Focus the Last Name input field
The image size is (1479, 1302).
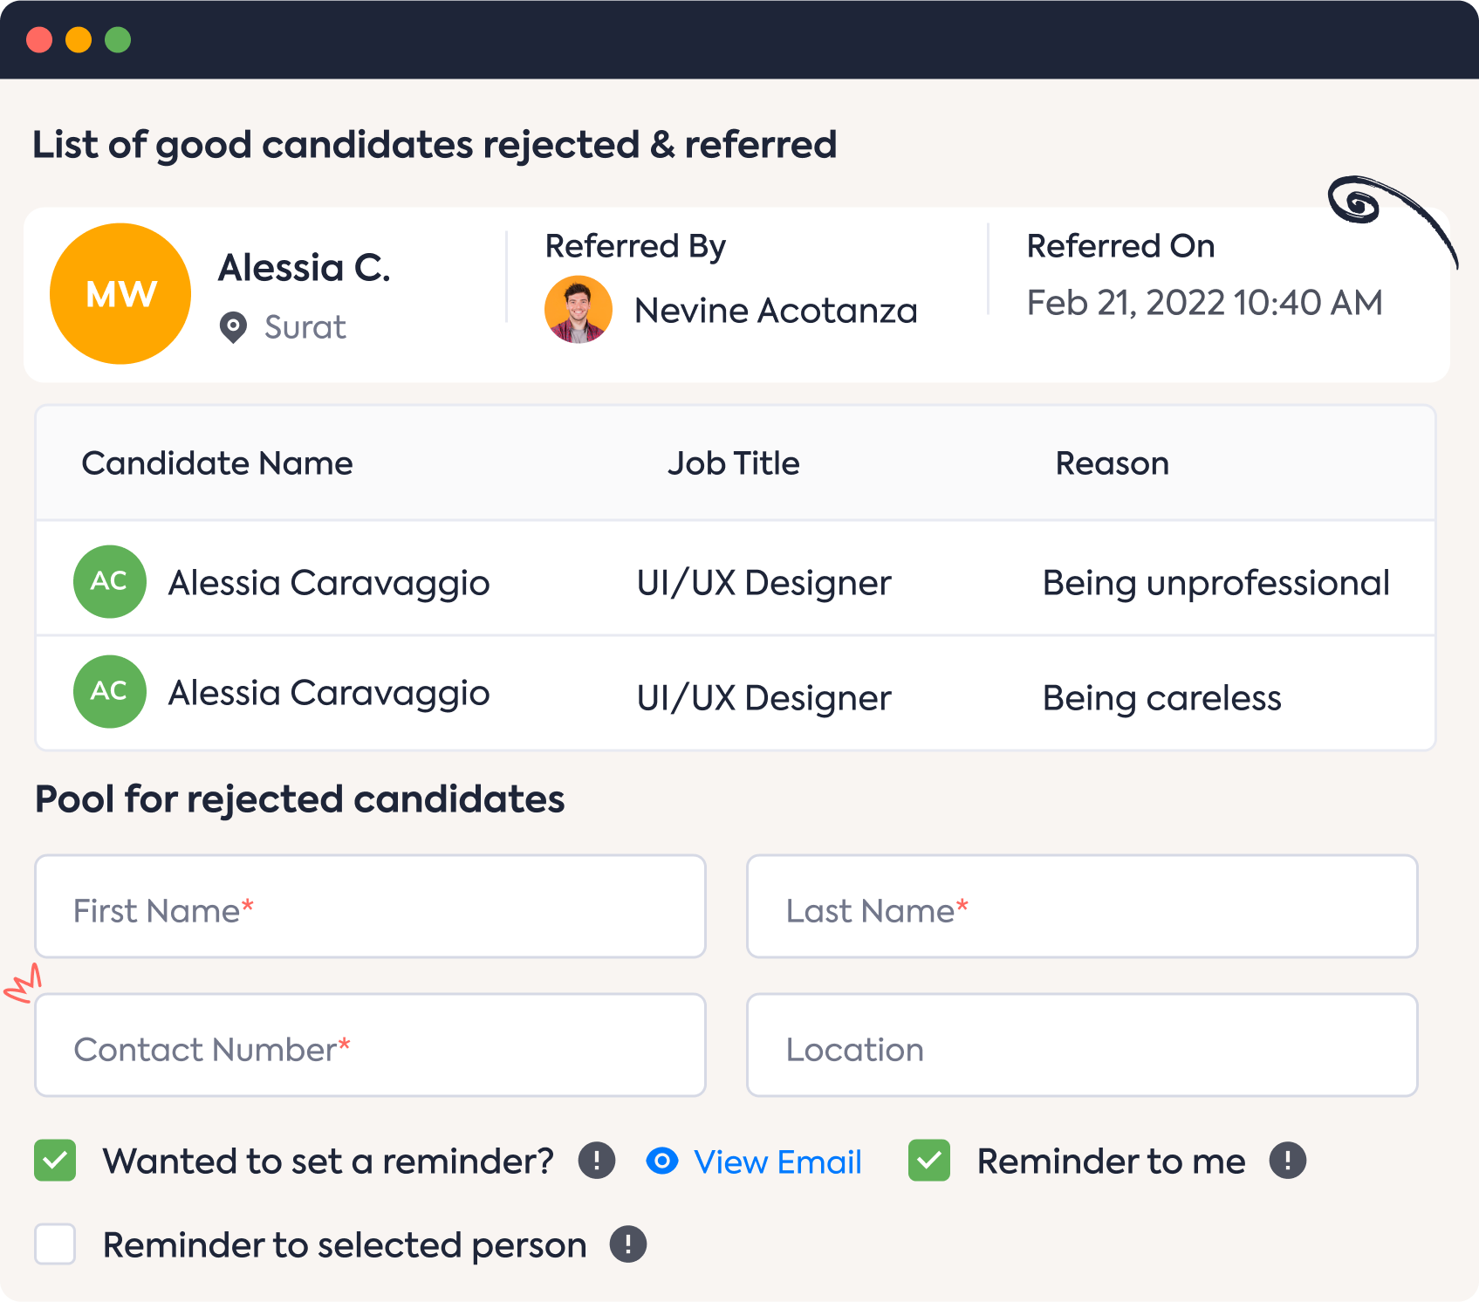[x=1082, y=907]
